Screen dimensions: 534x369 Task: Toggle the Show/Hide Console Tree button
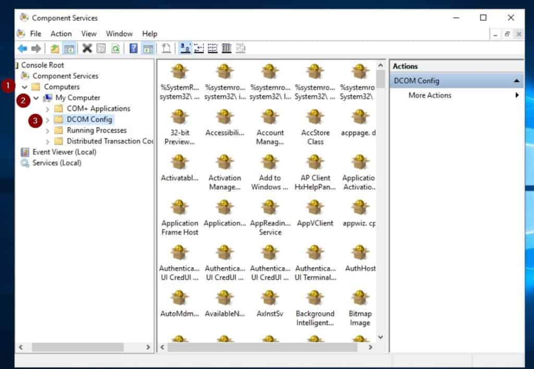(x=69, y=49)
